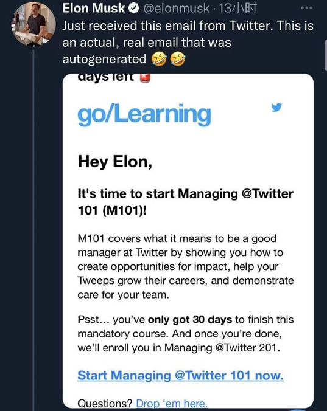Click the 'Managing @Twitter 101 (M101)!' headline

click(185, 202)
